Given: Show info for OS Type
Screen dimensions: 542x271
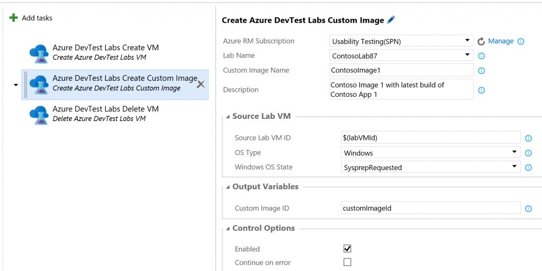Looking at the screenshot, I should click(528, 153).
